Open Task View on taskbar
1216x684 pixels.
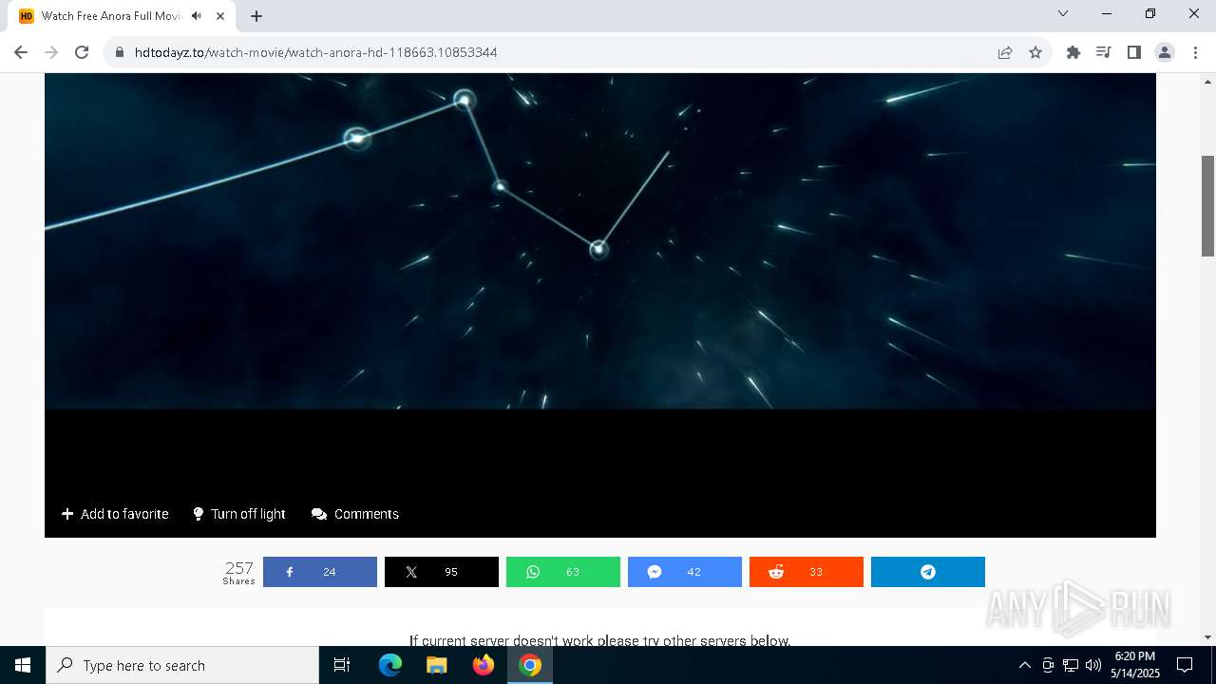pos(342,665)
